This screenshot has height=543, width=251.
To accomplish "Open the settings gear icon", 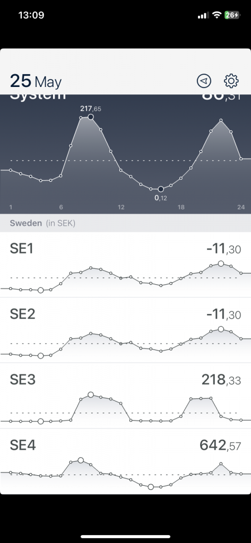I will (231, 81).
